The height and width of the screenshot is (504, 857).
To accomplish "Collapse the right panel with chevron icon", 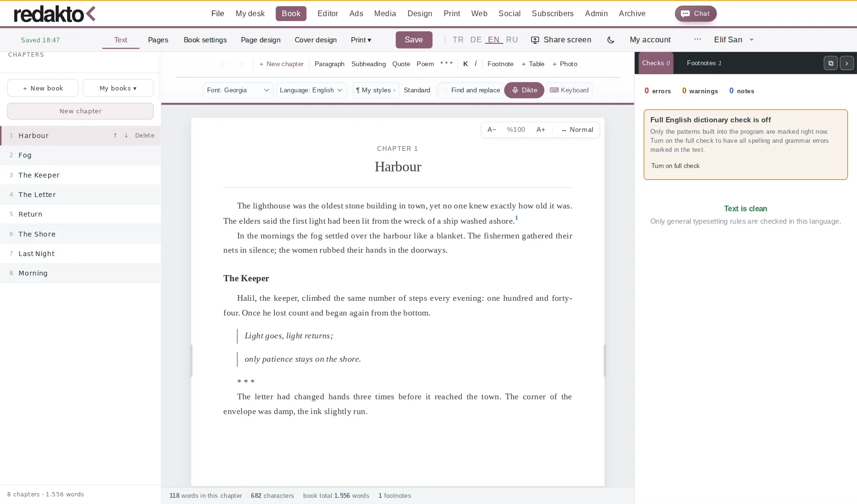I will tap(847, 63).
